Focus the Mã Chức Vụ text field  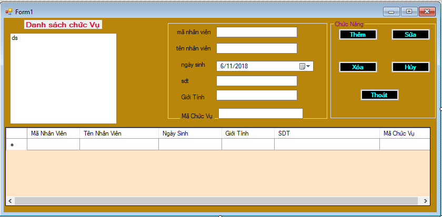tap(261, 113)
